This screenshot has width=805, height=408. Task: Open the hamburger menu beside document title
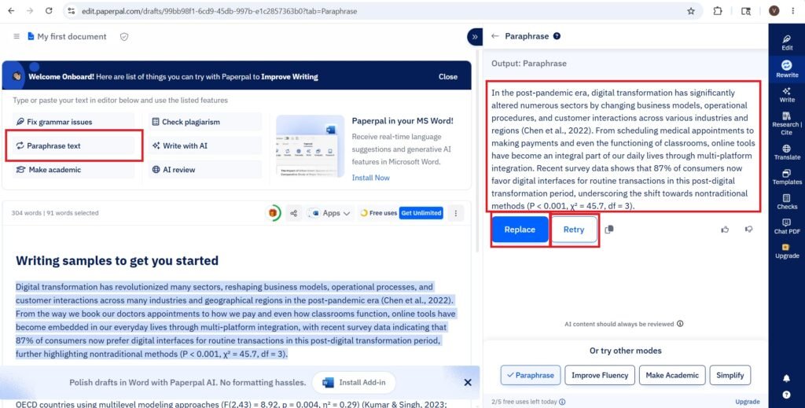coord(17,36)
